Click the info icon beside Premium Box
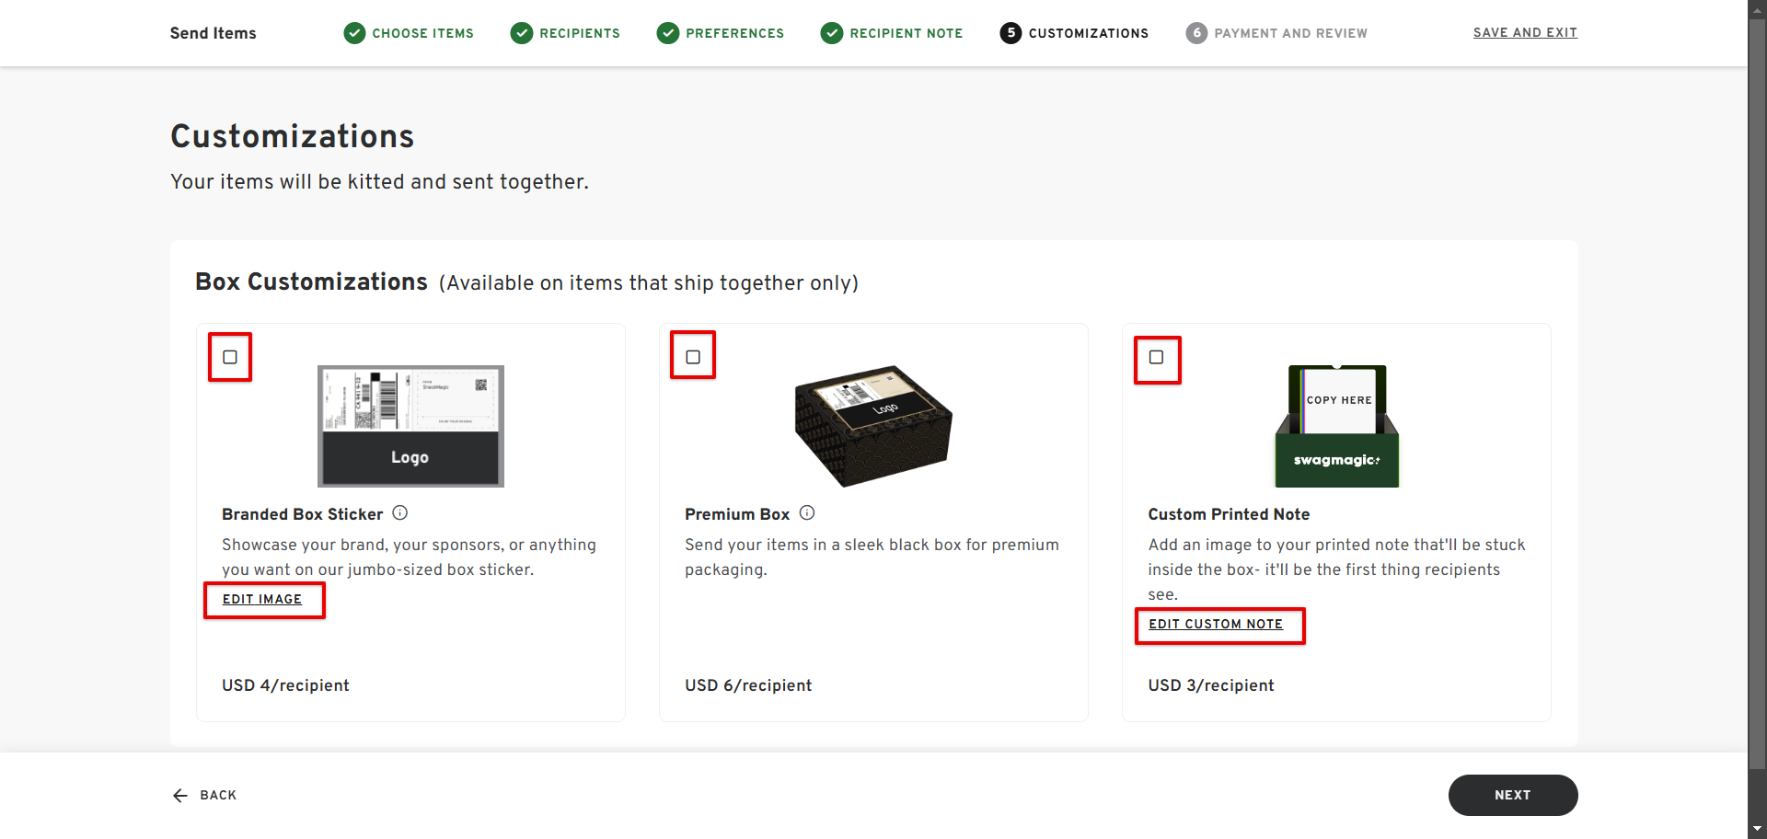The width and height of the screenshot is (1767, 839). pyautogui.click(x=807, y=513)
